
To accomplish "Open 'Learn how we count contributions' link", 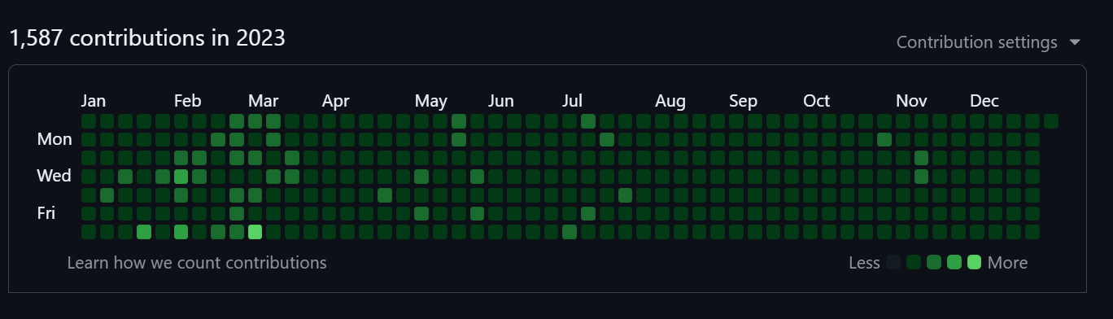I will (197, 263).
